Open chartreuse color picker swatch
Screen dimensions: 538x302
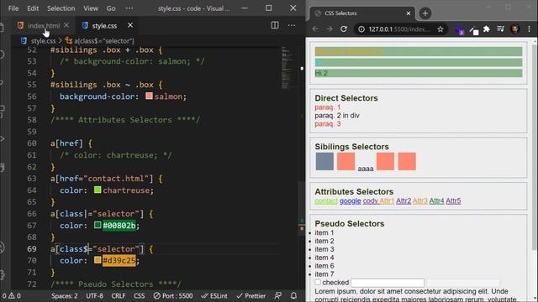point(98,190)
